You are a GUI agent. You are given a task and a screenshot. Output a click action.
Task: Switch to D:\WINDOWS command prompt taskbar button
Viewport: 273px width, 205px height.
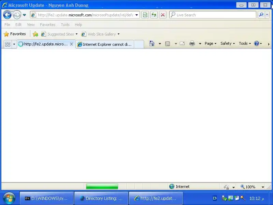(47, 198)
